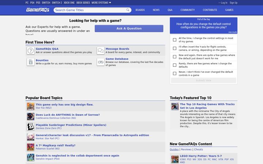Open the Star Fox topic thumbnail

coord(31,106)
